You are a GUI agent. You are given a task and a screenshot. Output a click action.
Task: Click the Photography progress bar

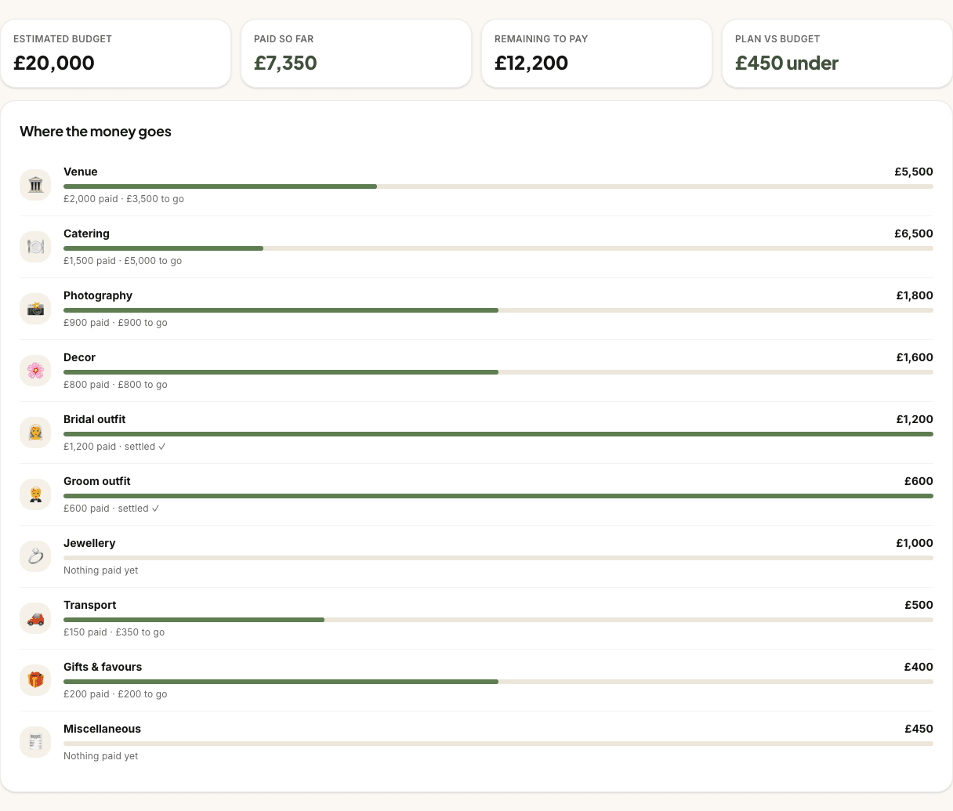[x=498, y=310]
